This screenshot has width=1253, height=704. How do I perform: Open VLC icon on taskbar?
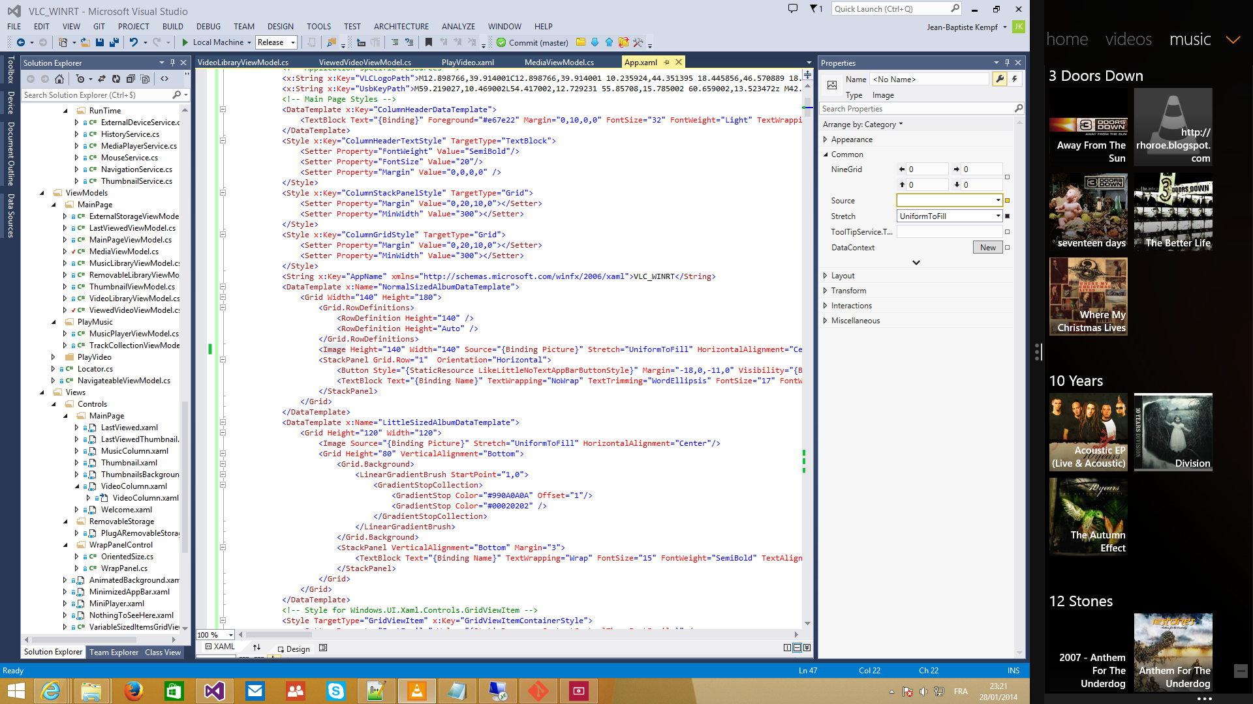(417, 690)
